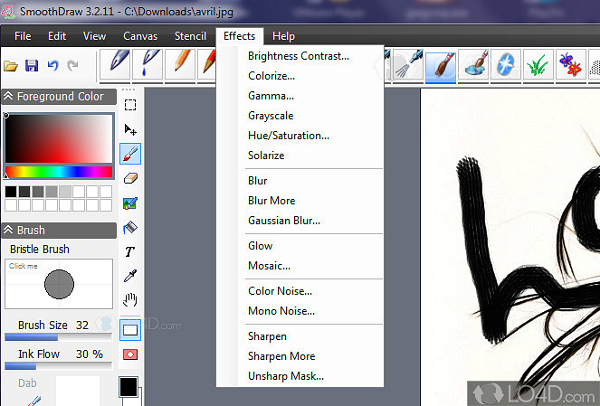This screenshot has height=406, width=600.
Task: Select the green grass brush
Action: pyautogui.click(x=538, y=65)
